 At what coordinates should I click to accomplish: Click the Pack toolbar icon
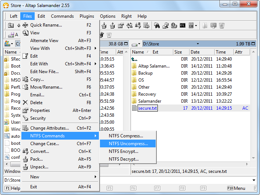104,25
